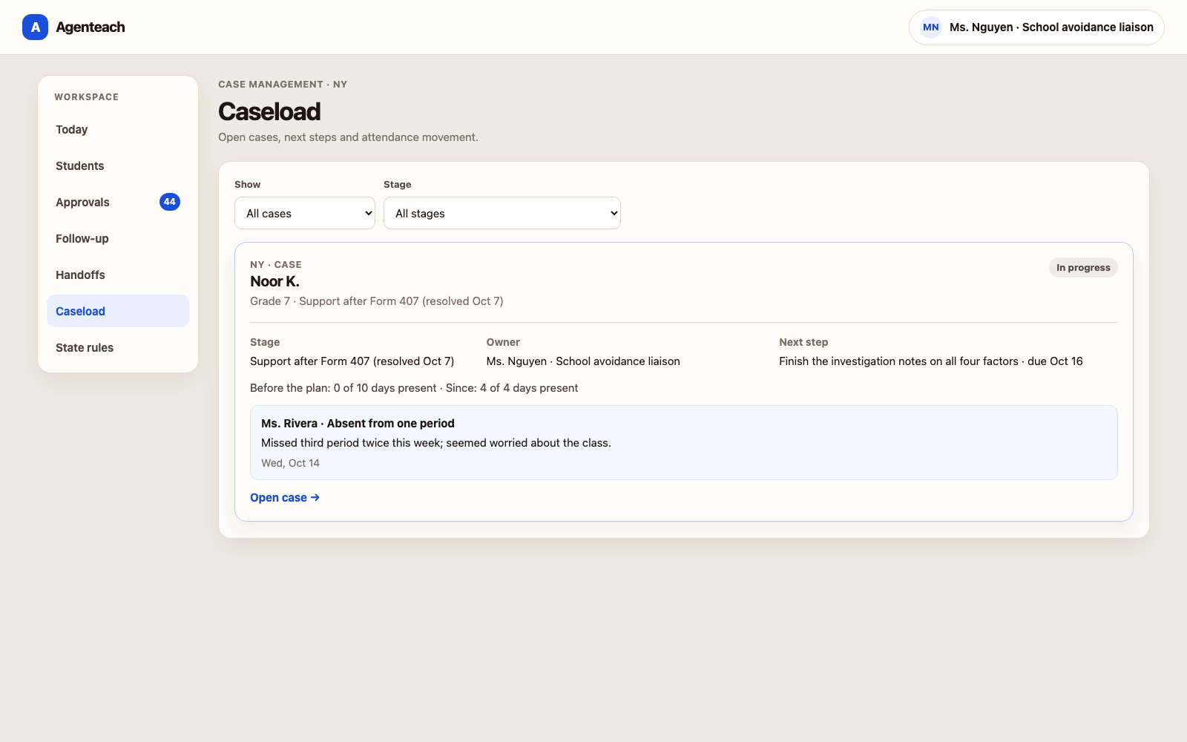Click the Agenteach brand name
1187x742 pixels.
pyautogui.click(x=91, y=27)
